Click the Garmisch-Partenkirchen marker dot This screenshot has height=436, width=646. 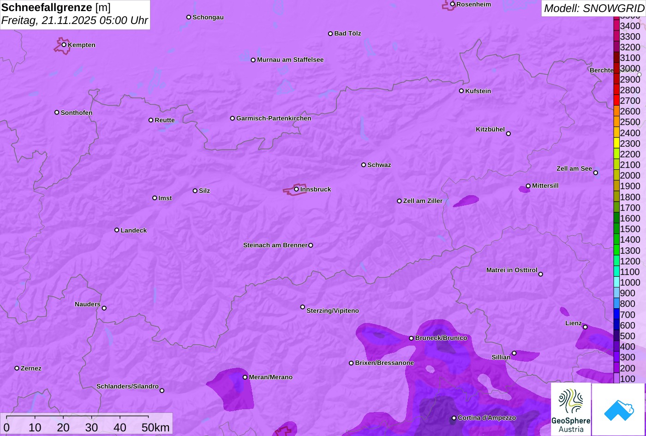[x=233, y=118]
